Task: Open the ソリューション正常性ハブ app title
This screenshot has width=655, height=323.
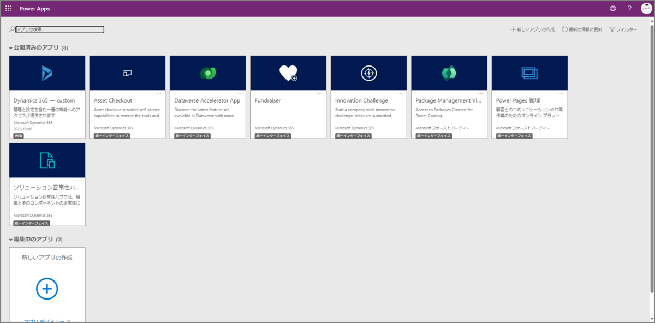Action: click(47, 188)
